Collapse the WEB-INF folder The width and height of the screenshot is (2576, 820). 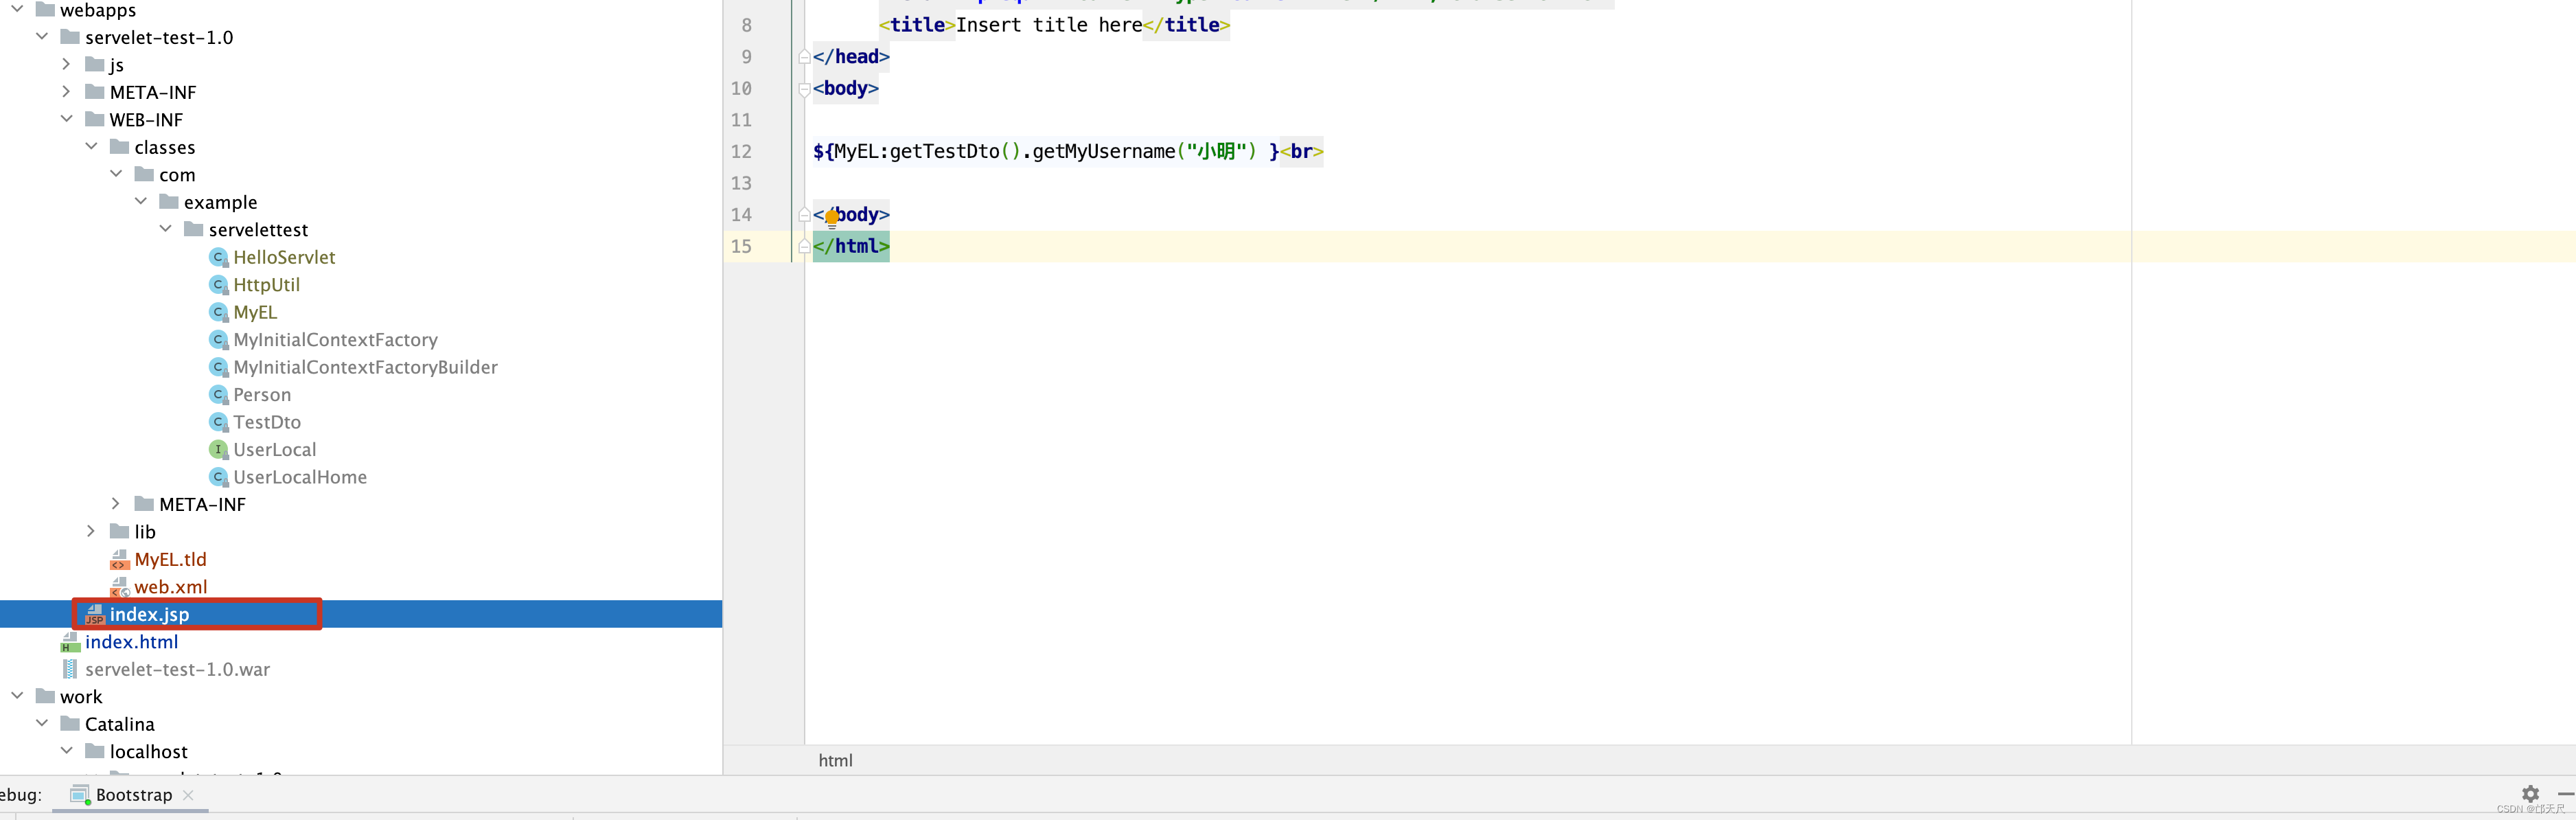(66, 120)
